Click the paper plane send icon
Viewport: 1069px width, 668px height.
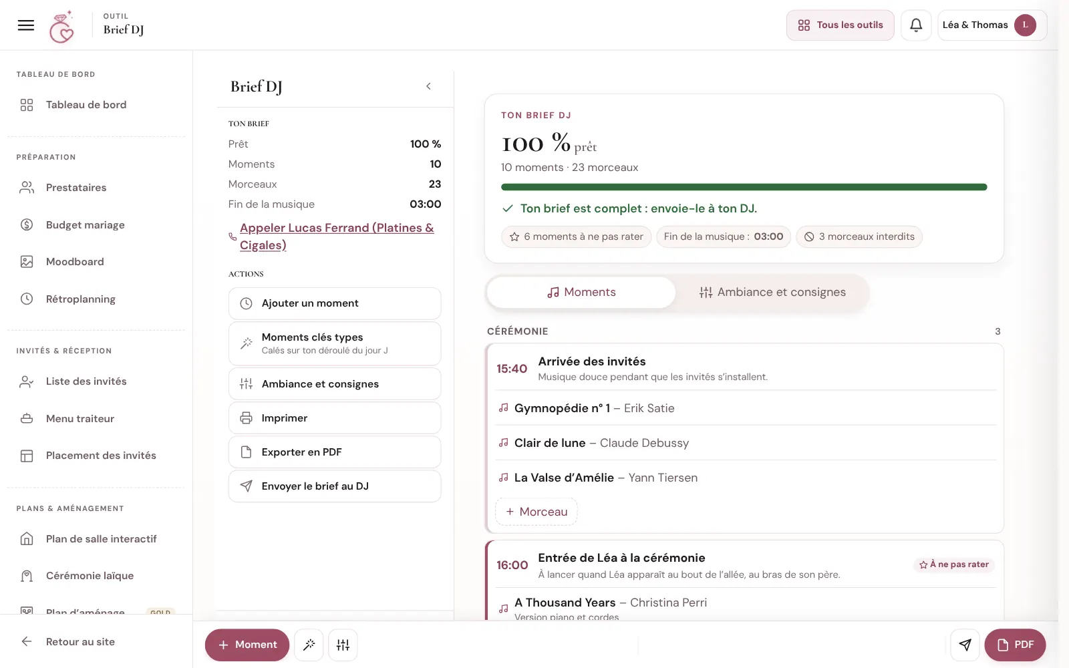click(x=965, y=645)
